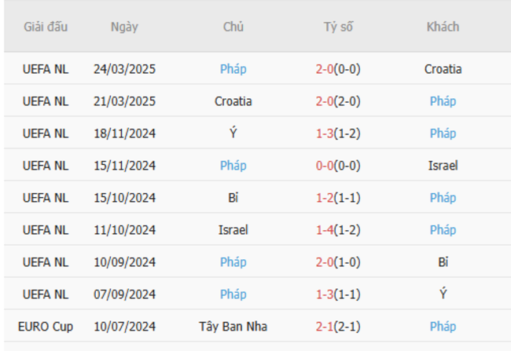
Task: Open Pháp link in the 15/10/2024 match
Action: point(443,198)
